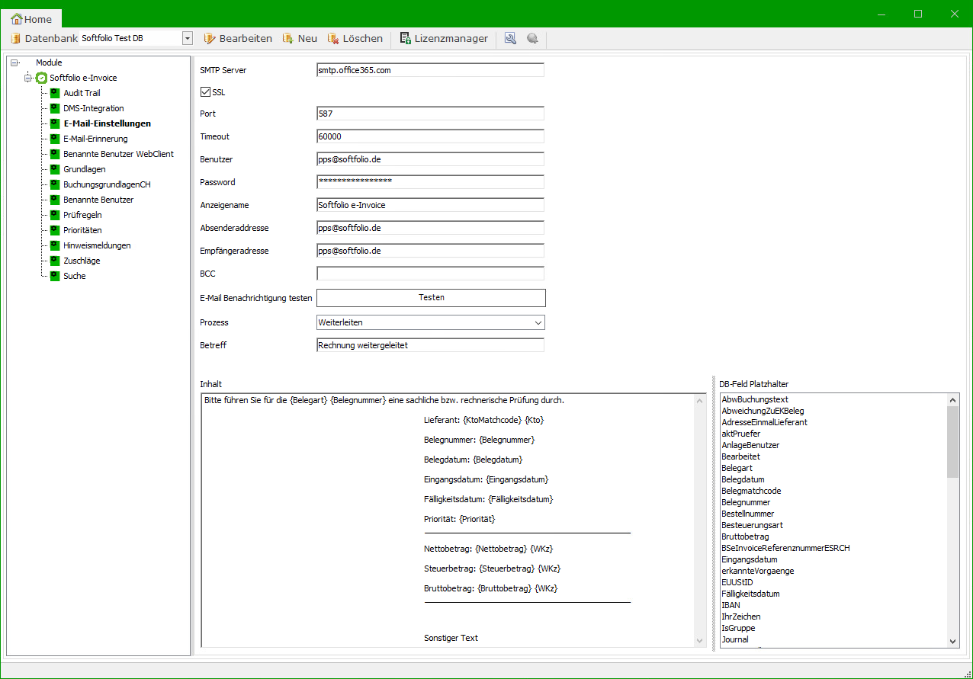Click into the empty BCC field
Image resolution: width=973 pixels, height=679 pixels.
430,274
